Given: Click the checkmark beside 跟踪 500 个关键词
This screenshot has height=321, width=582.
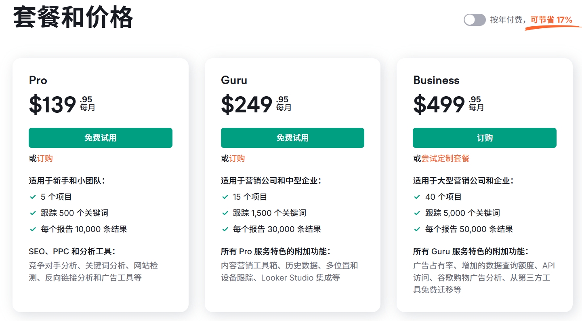Looking at the screenshot, I should (x=33, y=213).
